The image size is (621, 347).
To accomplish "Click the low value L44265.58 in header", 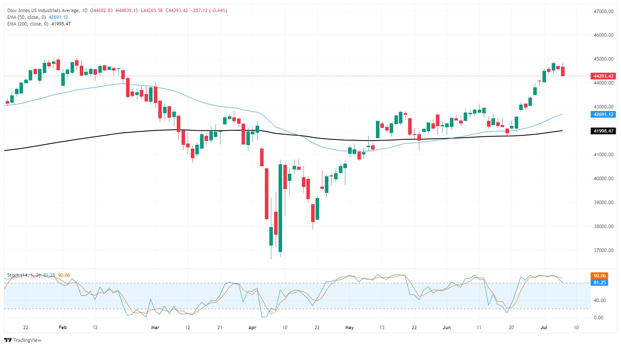I will coord(152,11).
